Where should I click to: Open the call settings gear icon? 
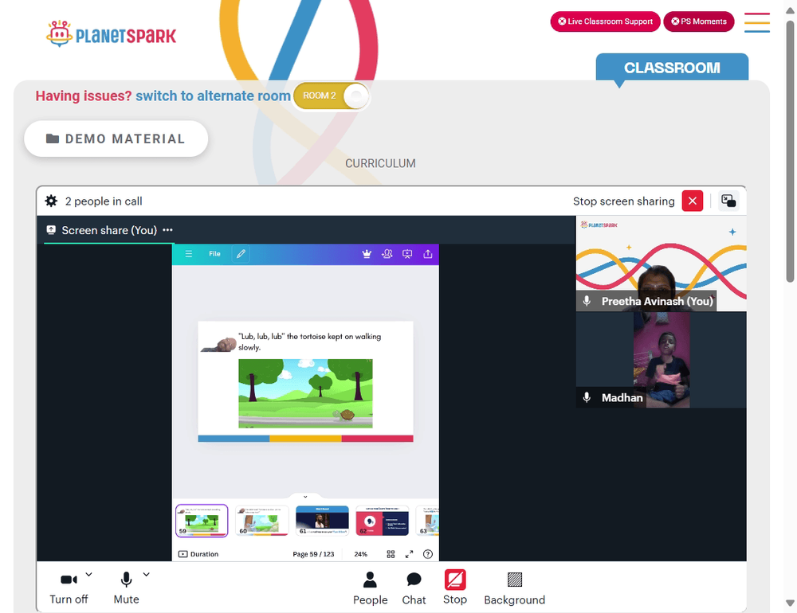coord(51,201)
